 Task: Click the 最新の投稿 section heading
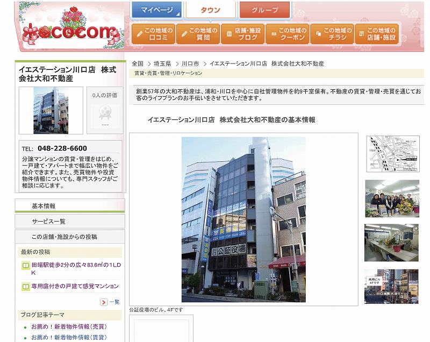click(35, 252)
